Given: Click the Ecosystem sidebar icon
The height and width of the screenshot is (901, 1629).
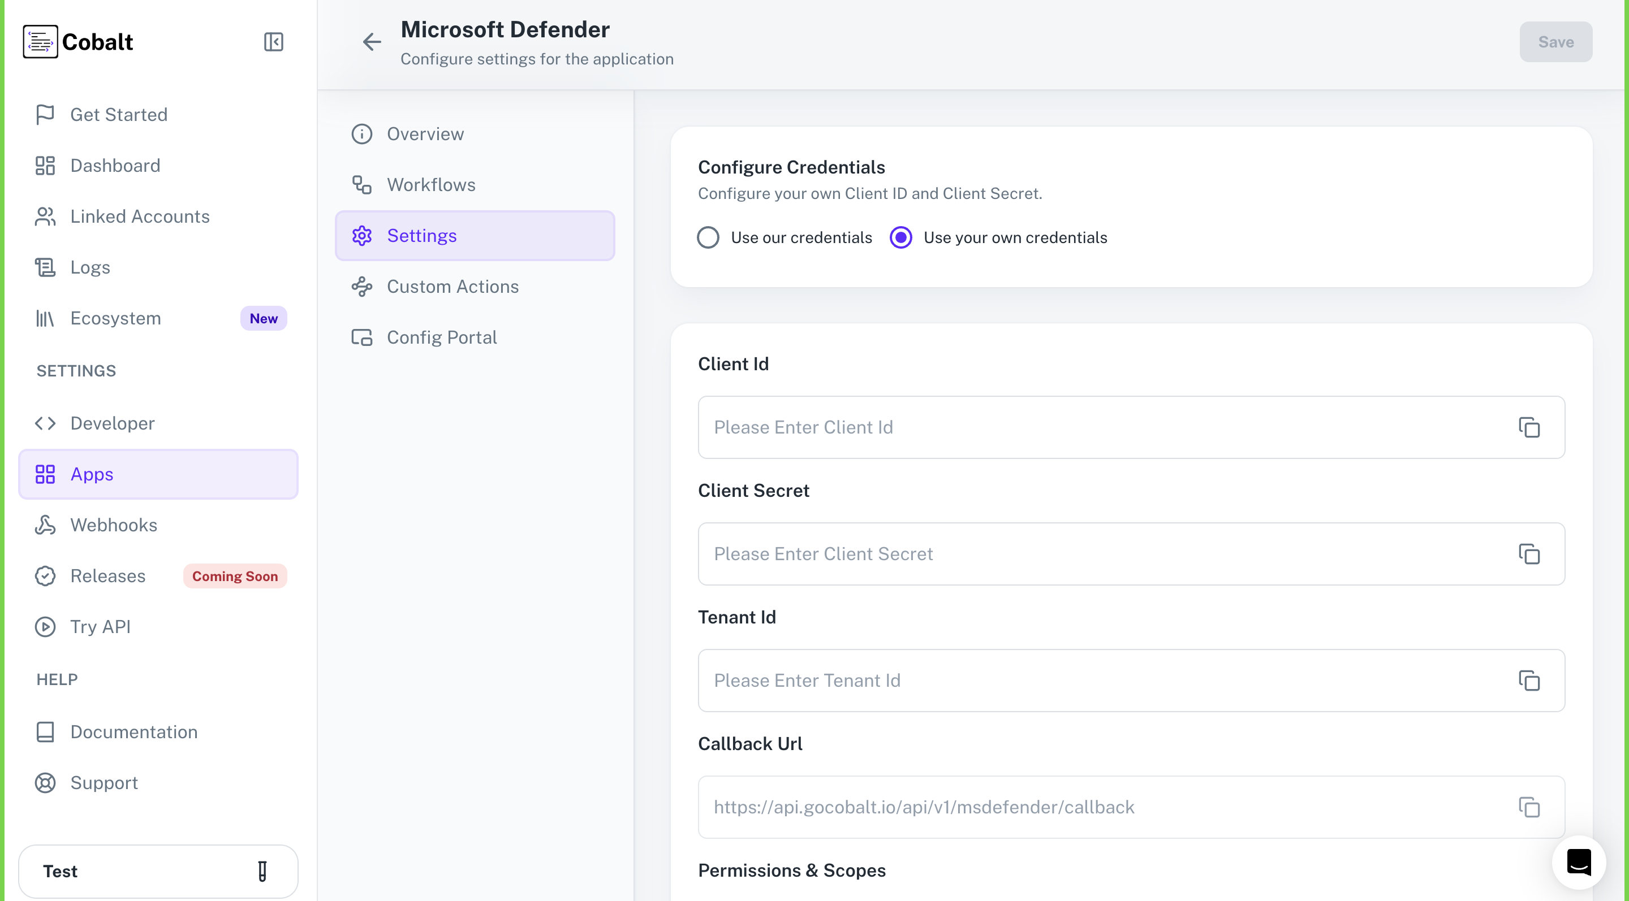Looking at the screenshot, I should pos(44,318).
